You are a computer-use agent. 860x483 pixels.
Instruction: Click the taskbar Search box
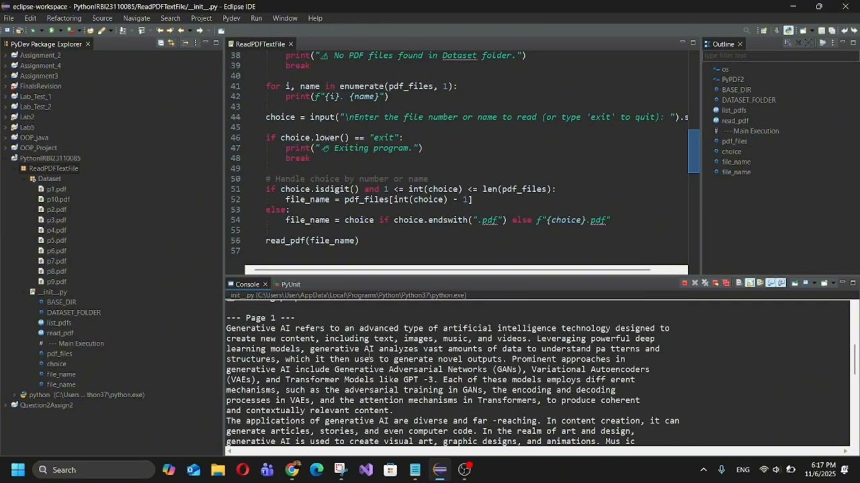point(93,470)
